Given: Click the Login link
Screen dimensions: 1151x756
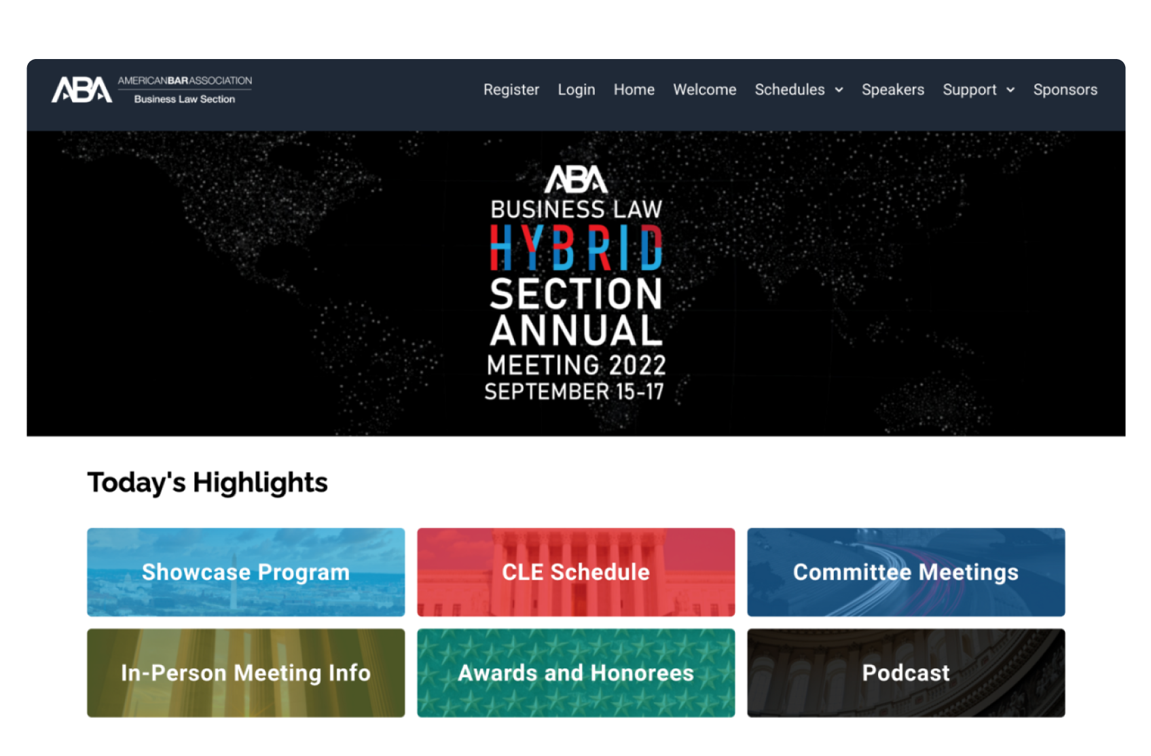Looking at the screenshot, I should click(x=576, y=90).
